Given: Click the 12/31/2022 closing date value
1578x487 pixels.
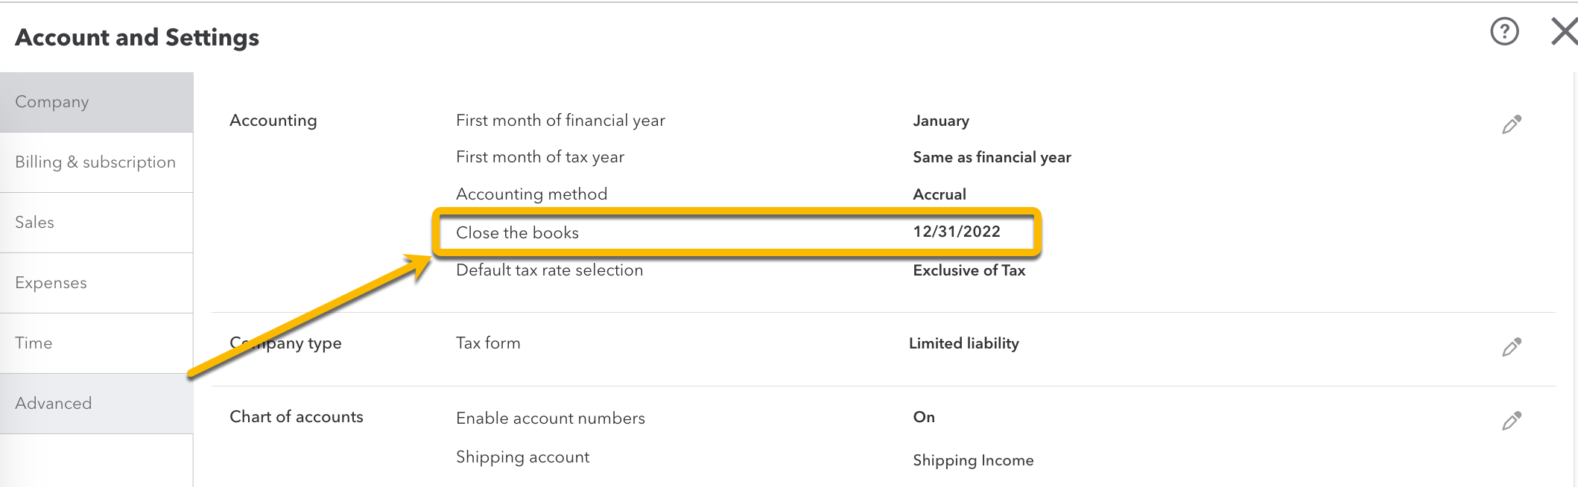Looking at the screenshot, I should pos(957,232).
